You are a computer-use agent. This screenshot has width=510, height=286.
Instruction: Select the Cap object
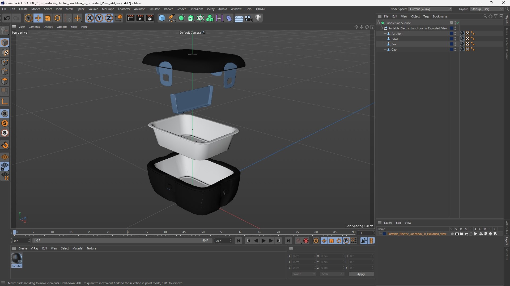point(394,50)
